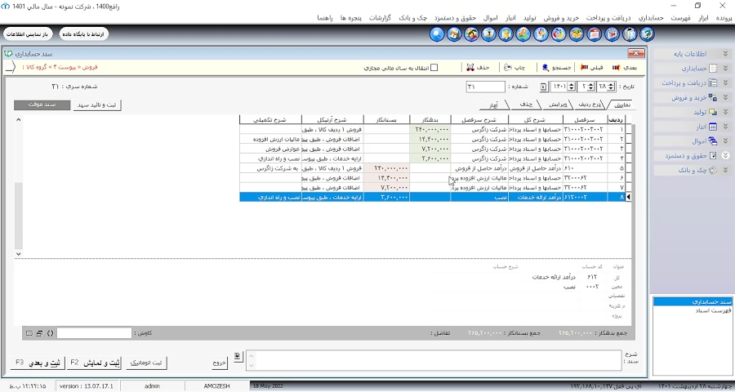
Task: Click حذف delete in voucher toolbar
Action: click(478, 68)
